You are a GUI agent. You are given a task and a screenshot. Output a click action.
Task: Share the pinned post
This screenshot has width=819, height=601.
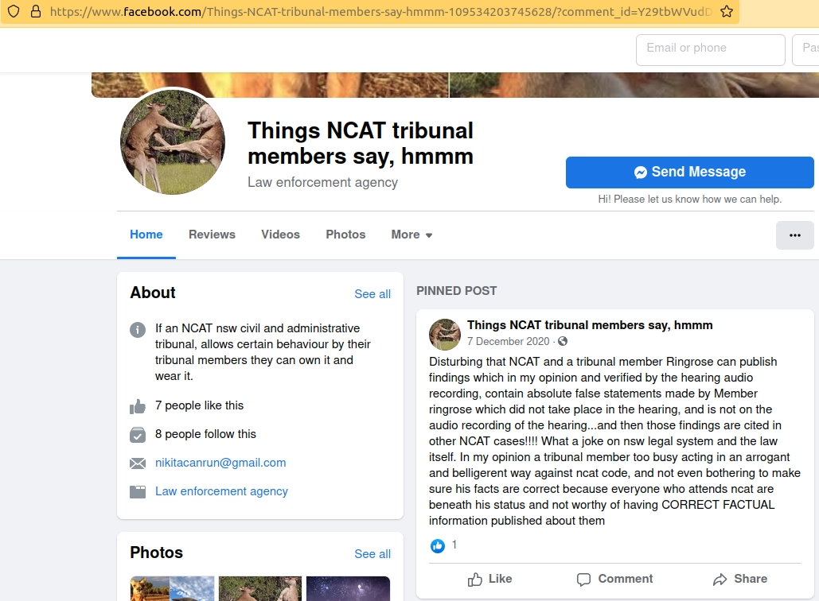(x=740, y=579)
